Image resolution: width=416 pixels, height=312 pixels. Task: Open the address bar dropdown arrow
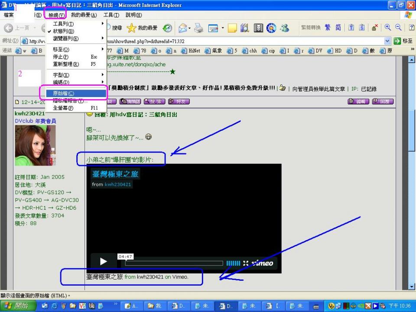[x=387, y=41]
